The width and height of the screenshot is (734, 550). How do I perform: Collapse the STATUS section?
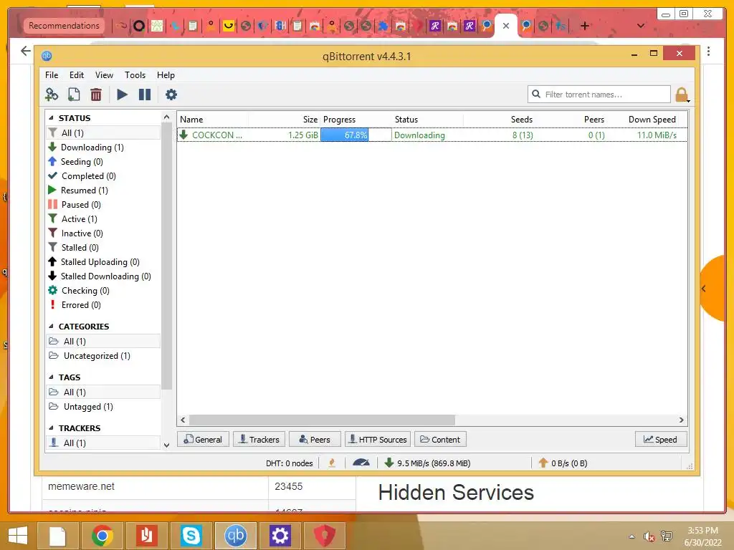tap(51, 118)
